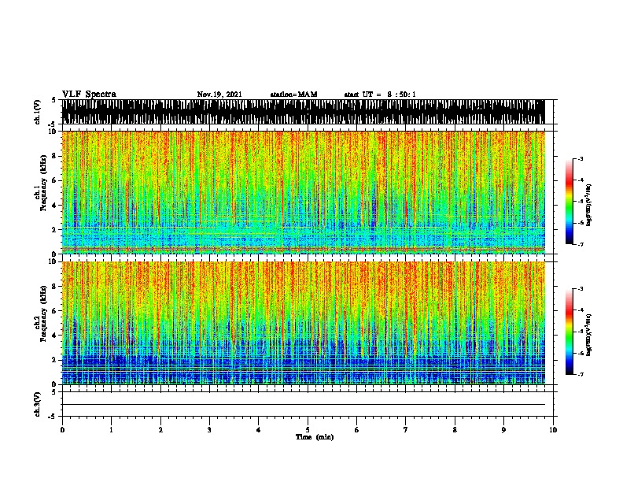Click the ch.2 "Frequency (kHz)" axis label
Image resolution: width=623 pixels, height=482 pixels.
(43, 313)
